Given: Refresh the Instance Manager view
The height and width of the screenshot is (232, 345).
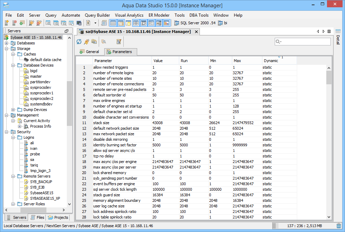Looking at the screenshot, I should 79,41.
